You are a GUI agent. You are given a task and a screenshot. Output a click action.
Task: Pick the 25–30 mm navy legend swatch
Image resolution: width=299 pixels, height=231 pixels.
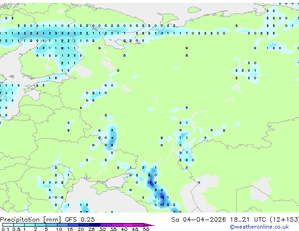click(95, 225)
